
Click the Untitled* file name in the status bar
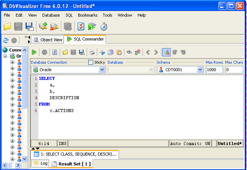pos(230,143)
